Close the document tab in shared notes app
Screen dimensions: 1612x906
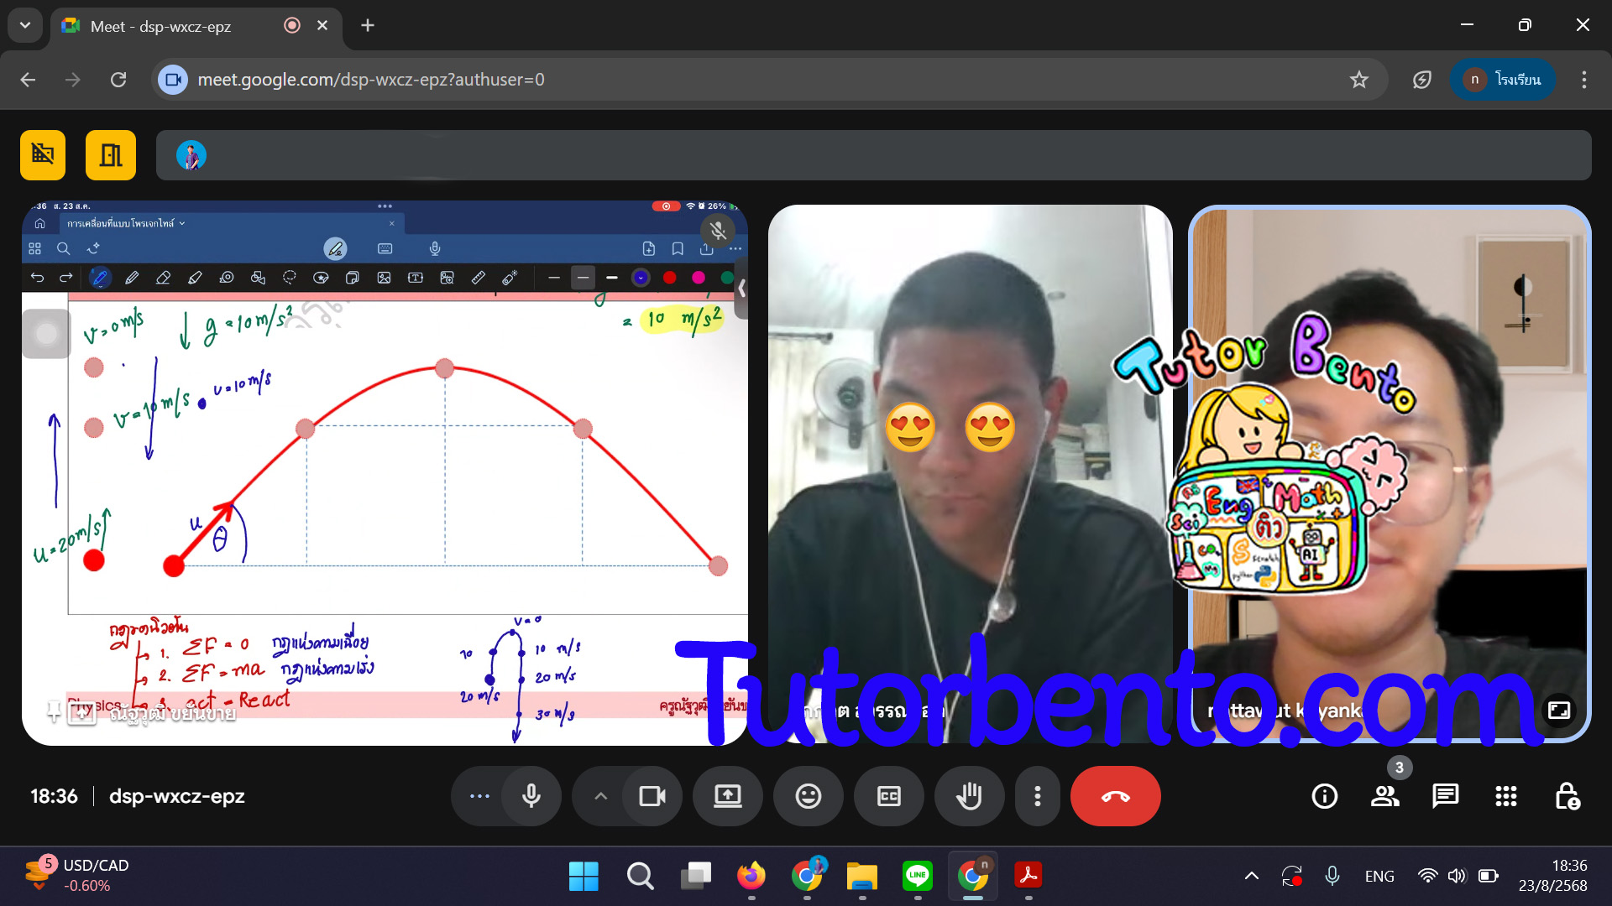[391, 223]
